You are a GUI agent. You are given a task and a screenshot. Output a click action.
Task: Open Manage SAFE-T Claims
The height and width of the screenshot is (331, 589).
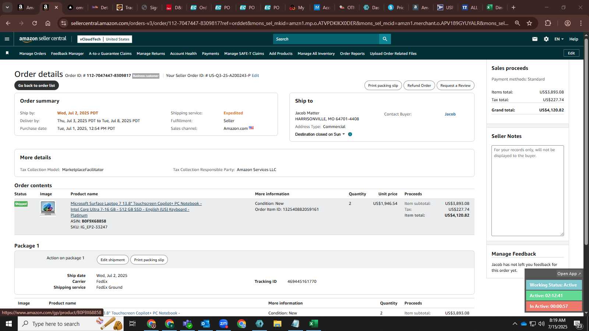[x=244, y=54]
